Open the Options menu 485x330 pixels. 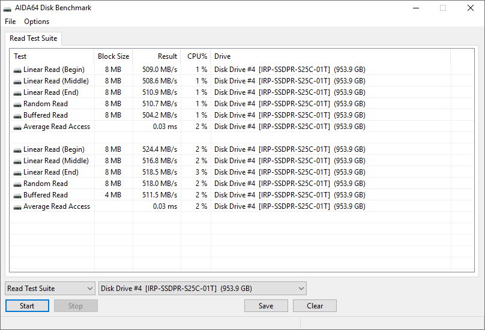(37, 22)
